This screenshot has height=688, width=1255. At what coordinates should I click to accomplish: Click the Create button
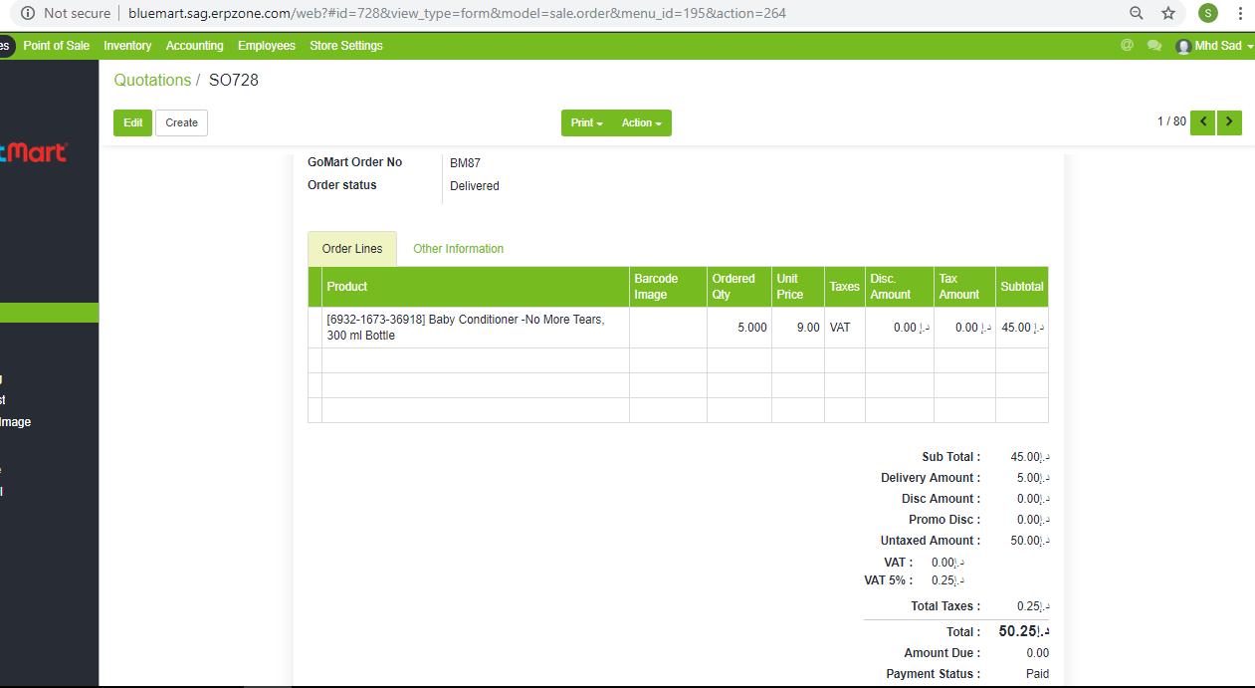click(181, 122)
